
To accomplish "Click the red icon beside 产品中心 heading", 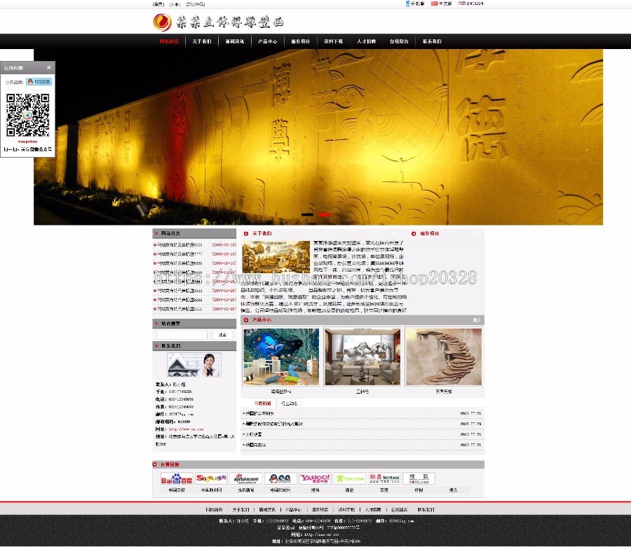I will tap(246, 320).
